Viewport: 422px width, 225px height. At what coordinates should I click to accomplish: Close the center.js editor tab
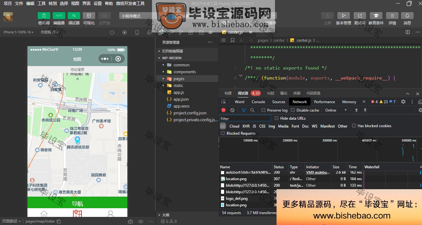(x=251, y=32)
